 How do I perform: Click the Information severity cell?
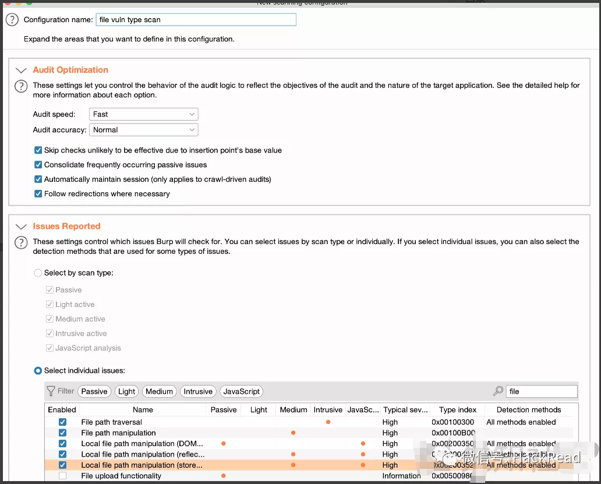click(401, 476)
